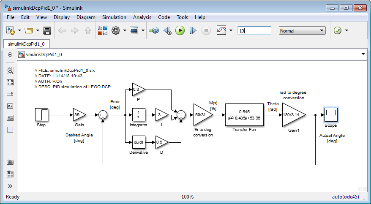The height and width of the screenshot is (204, 371).
Task: Open the View menu
Action: pos(42,17)
